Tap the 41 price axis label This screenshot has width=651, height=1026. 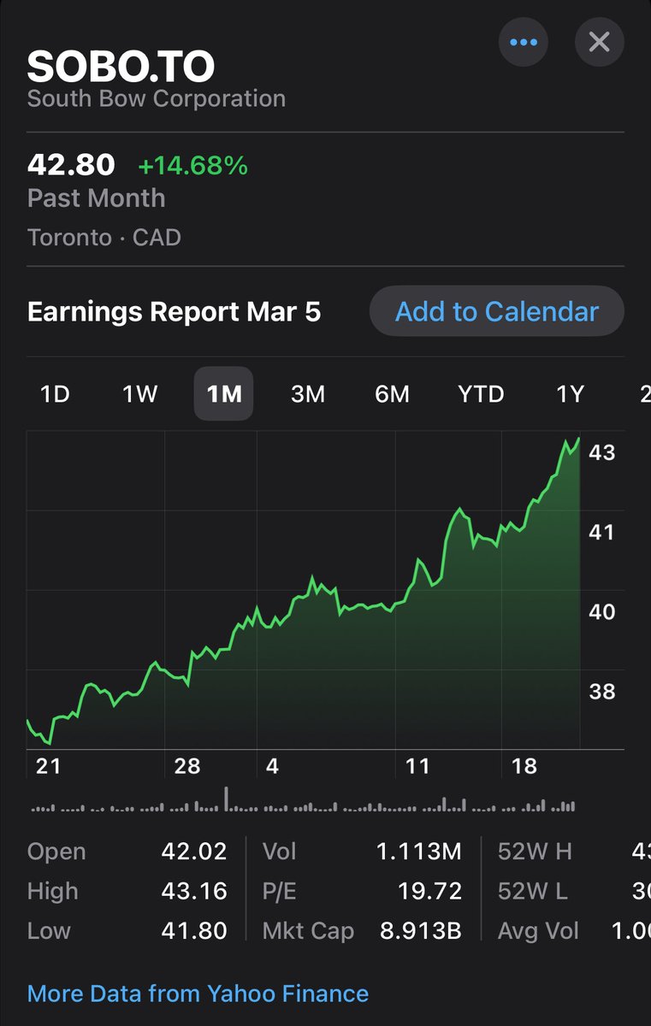click(602, 532)
